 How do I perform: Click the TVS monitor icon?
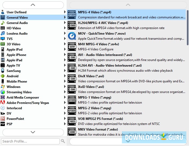[3, 39]
